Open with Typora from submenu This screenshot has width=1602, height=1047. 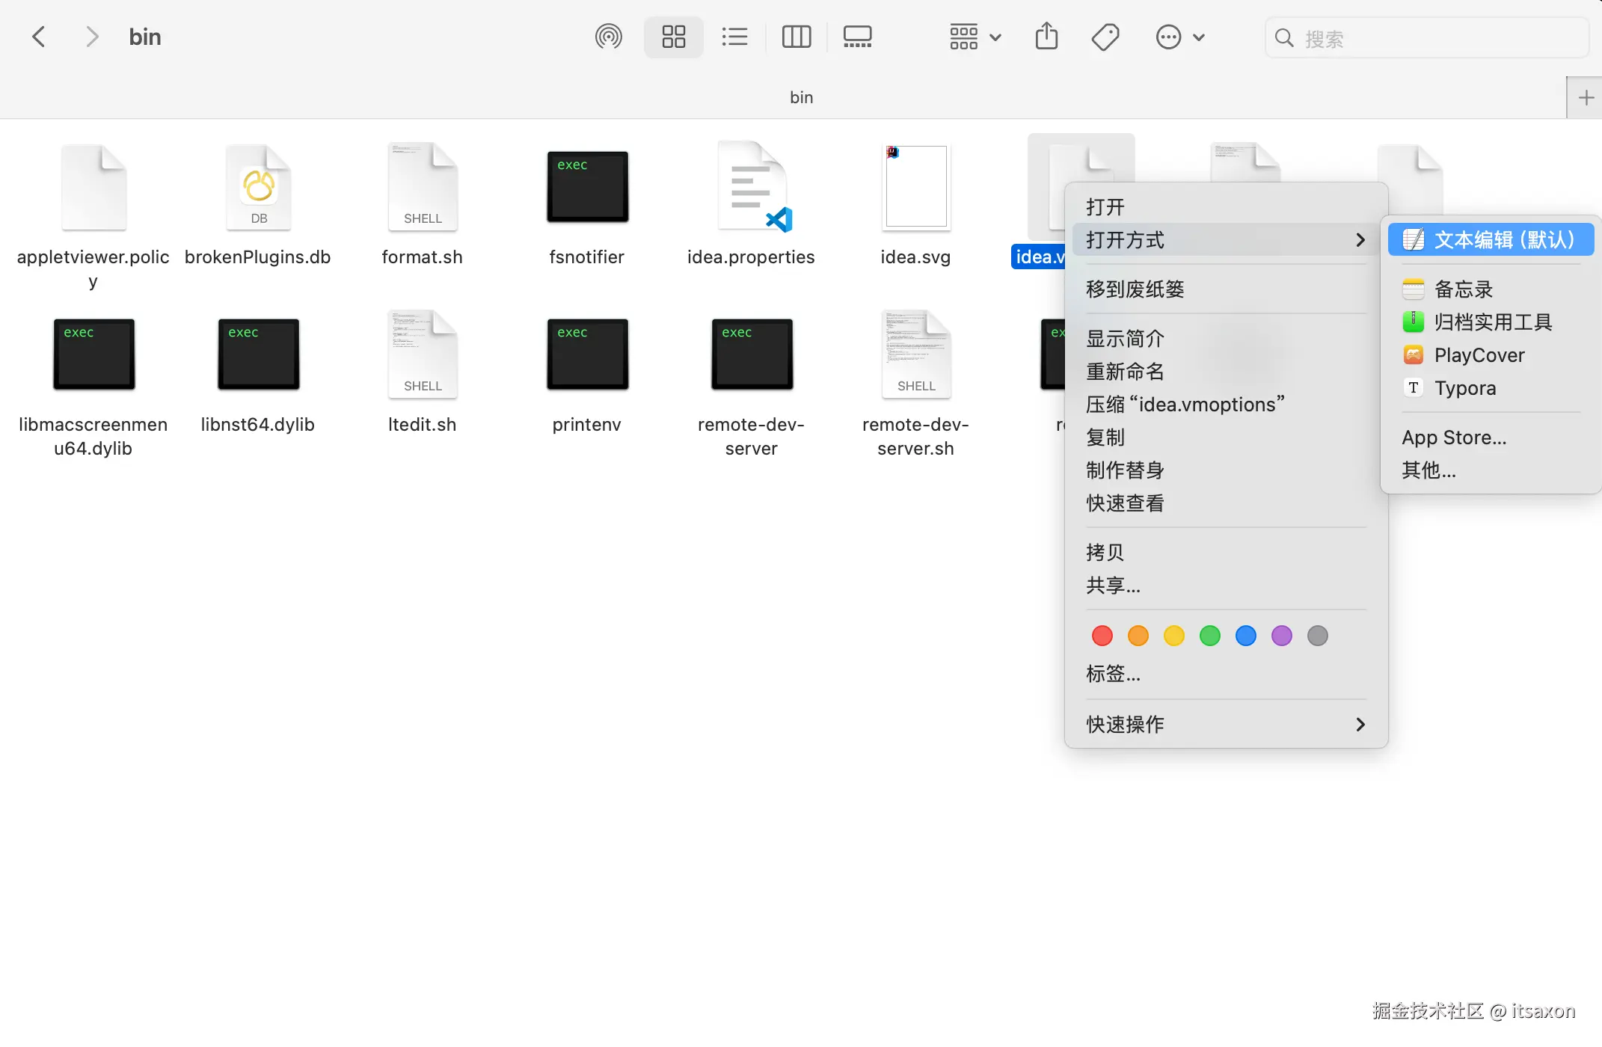point(1464,388)
